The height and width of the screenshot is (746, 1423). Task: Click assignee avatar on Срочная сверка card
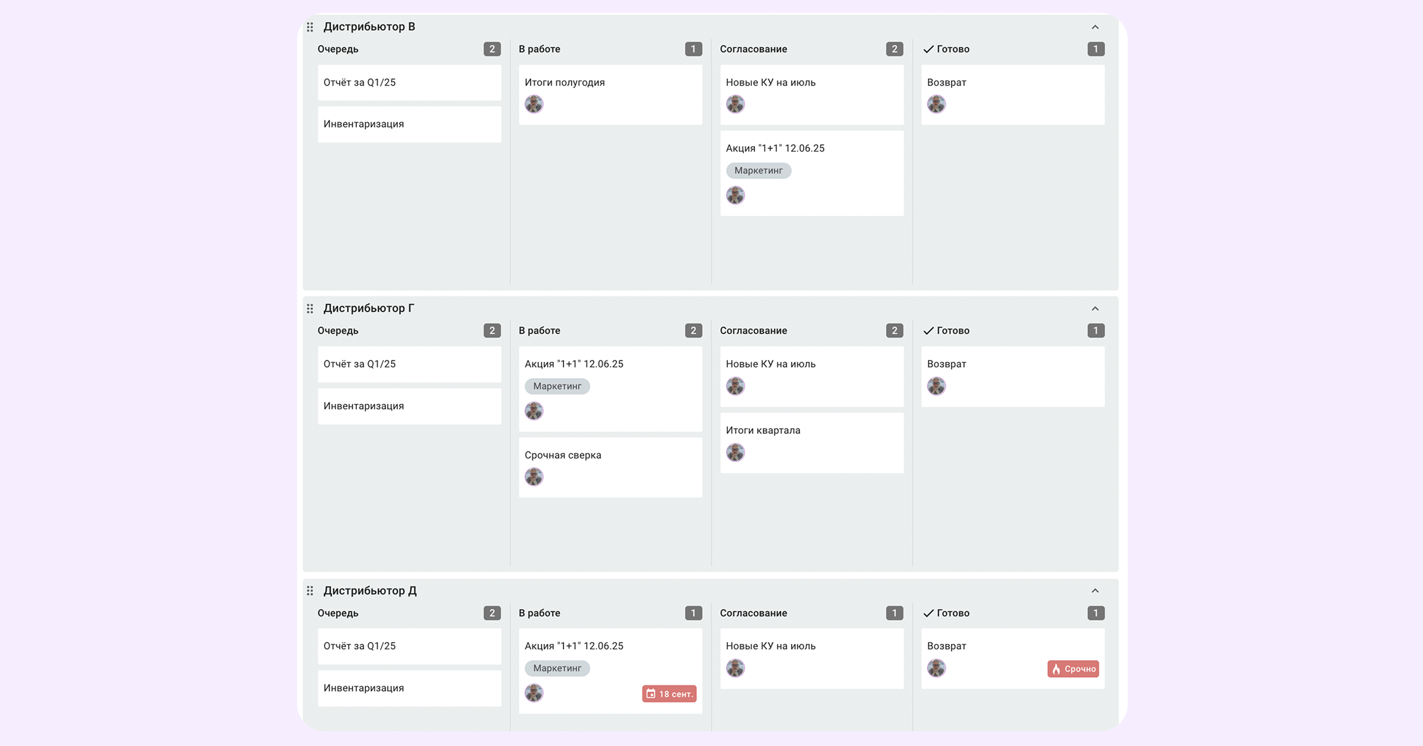534,477
